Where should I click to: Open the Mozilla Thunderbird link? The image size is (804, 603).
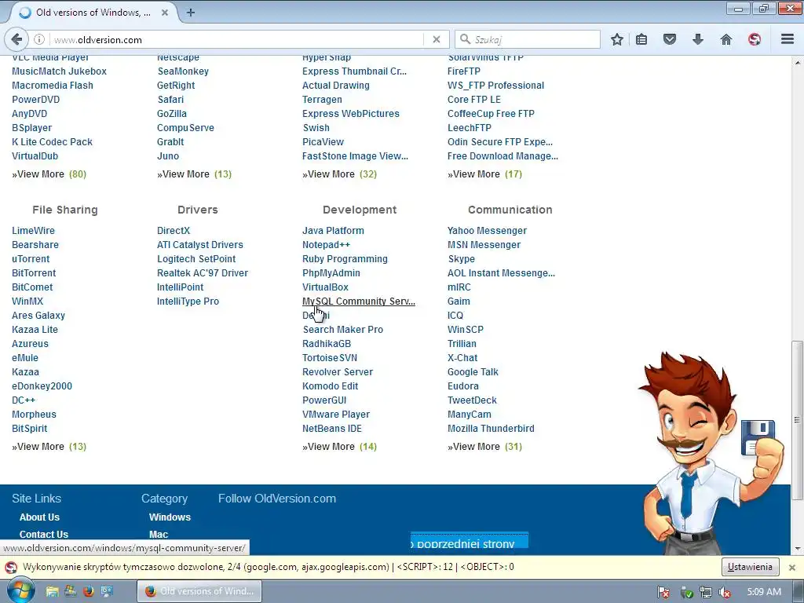(491, 429)
